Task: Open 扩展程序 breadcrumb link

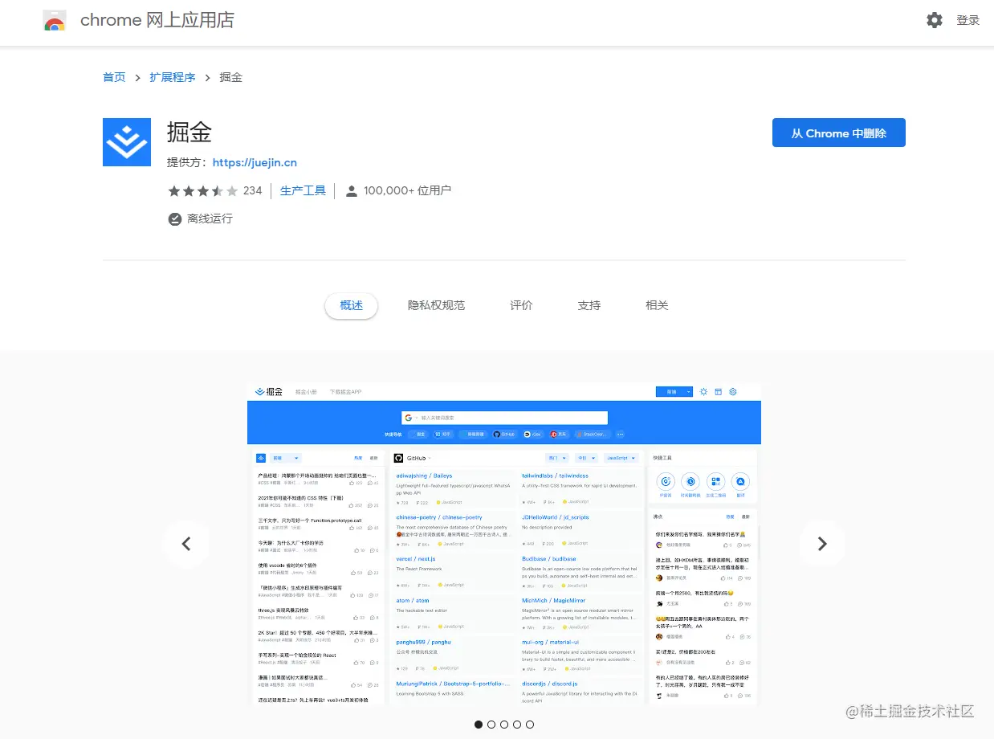Action: pyautogui.click(x=173, y=77)
